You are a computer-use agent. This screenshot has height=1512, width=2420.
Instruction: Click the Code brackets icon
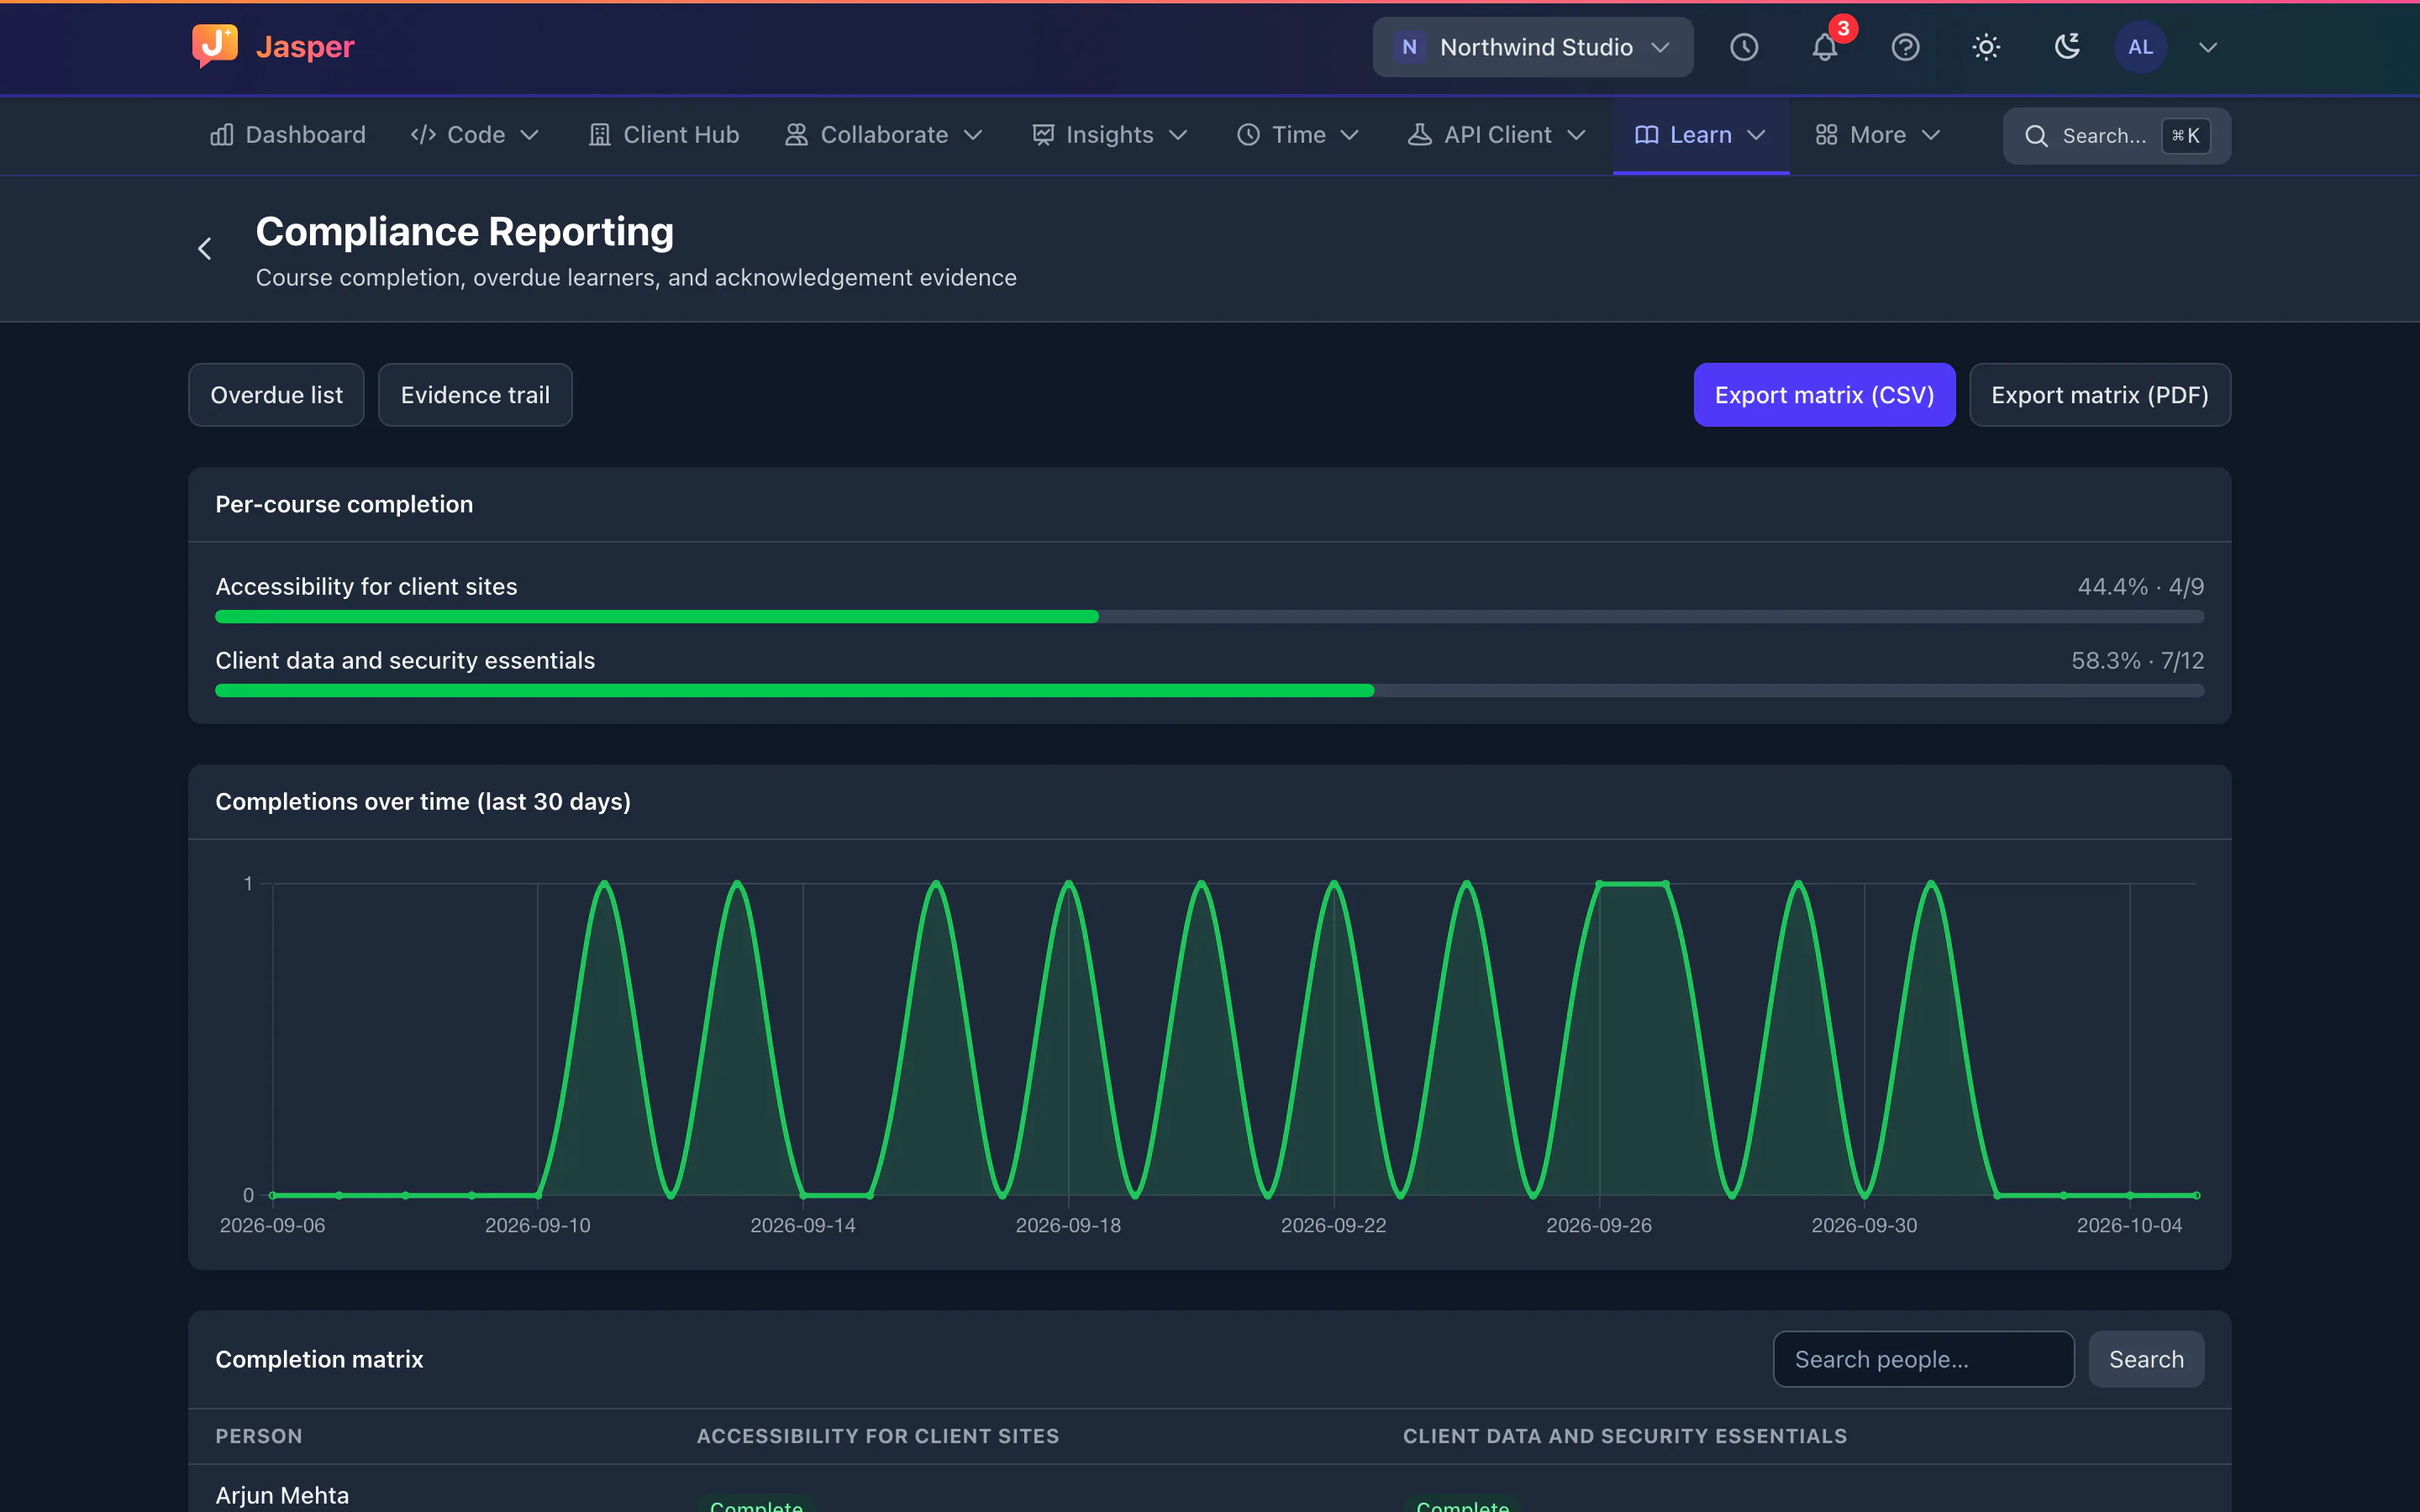(423, 135)
